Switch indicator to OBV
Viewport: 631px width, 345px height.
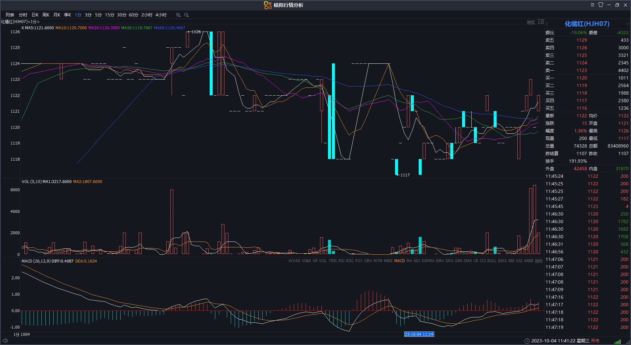point(368,261)
